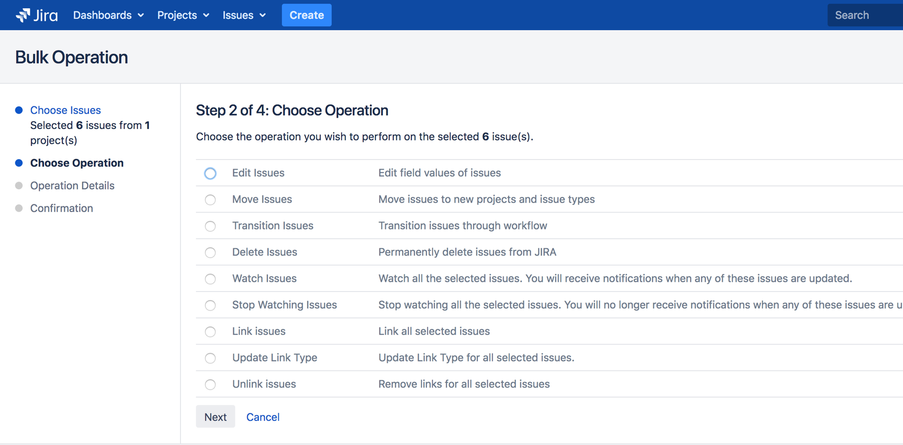Click the Confirmation step in sidebar
The image size is (903, 445).
click(61, 208)
